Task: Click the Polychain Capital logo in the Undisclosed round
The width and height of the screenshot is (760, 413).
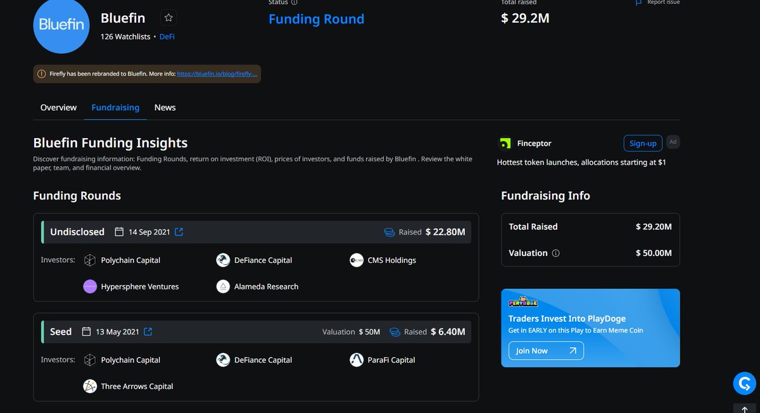Action: point(90,260)
